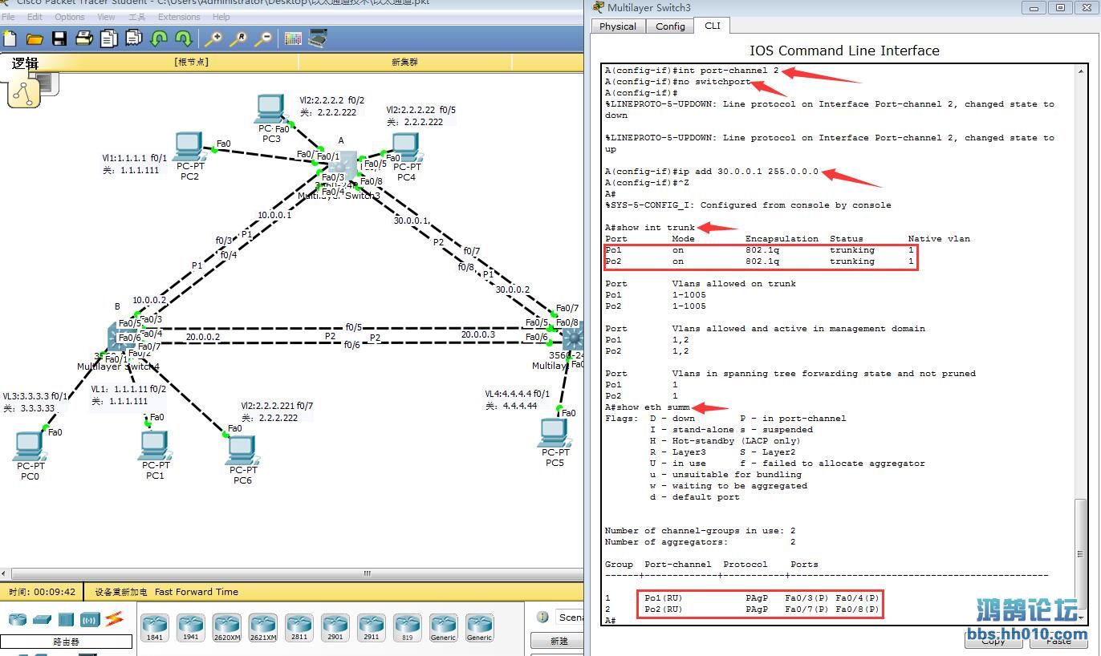This screenshot has height=656, width=1101.
Task: Select the Connections lightning bolt icon
Action: pyautogui.click(x=114, y=619)
